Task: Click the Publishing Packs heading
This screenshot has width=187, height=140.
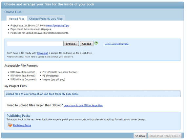Action: coord(18,116)
